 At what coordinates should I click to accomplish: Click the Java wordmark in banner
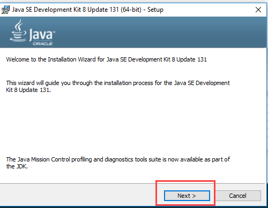point(41,34)
